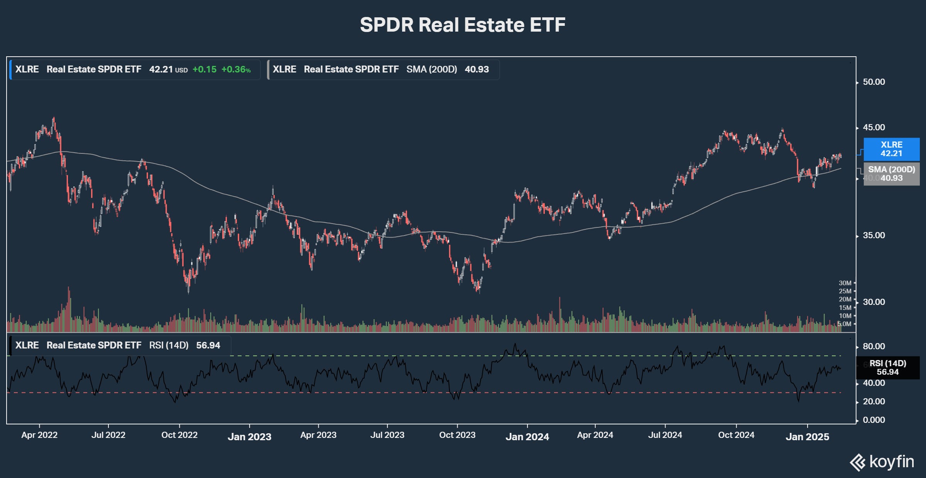The height and width of the screenshot is (478, 926).
Task: Click the Jul 2023 date label
Action: [387, 435]
